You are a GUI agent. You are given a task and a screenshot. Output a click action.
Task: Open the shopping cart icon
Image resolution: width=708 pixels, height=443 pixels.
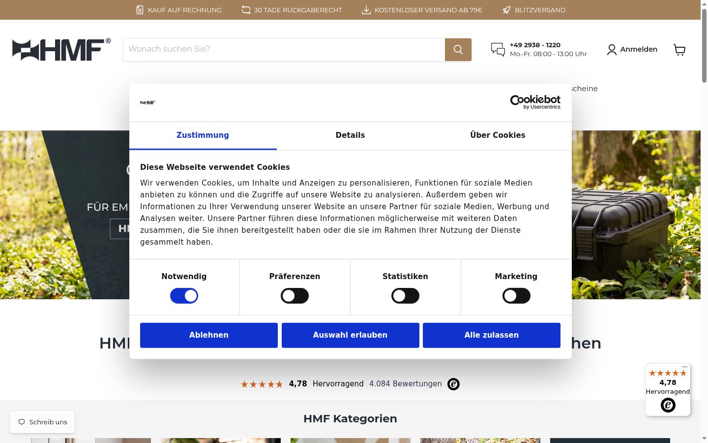(x=679, y=49)
